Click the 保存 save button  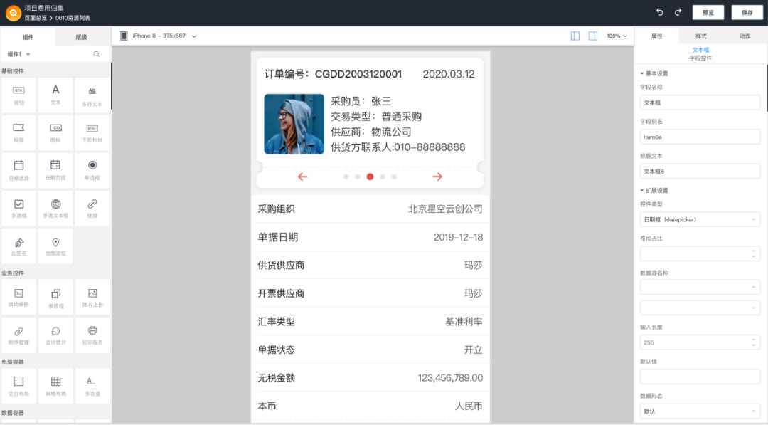pyautogui.click(x=747, y=12)
